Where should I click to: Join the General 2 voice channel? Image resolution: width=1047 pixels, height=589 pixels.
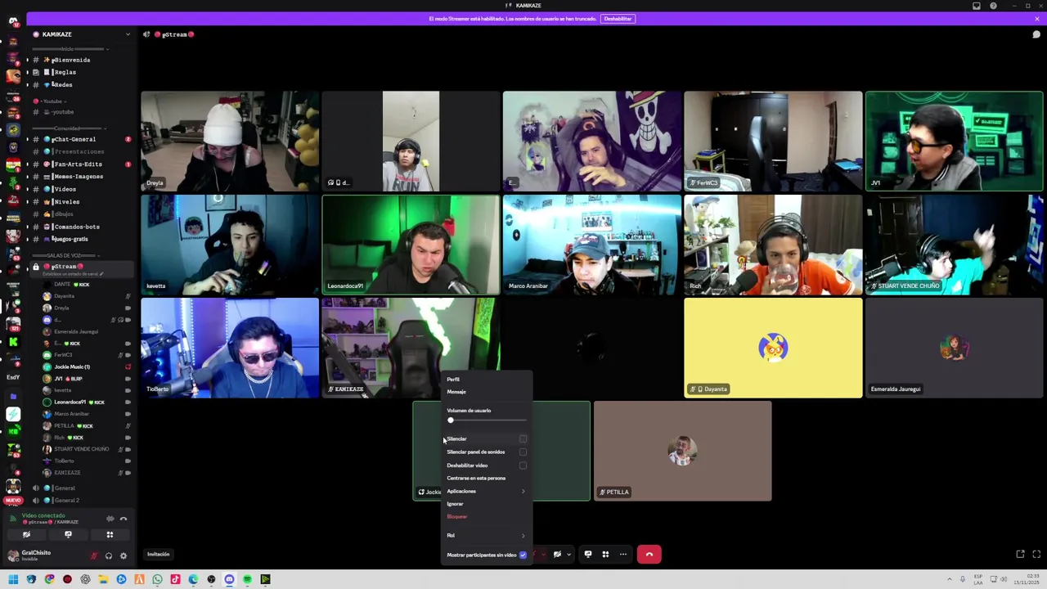82,500
